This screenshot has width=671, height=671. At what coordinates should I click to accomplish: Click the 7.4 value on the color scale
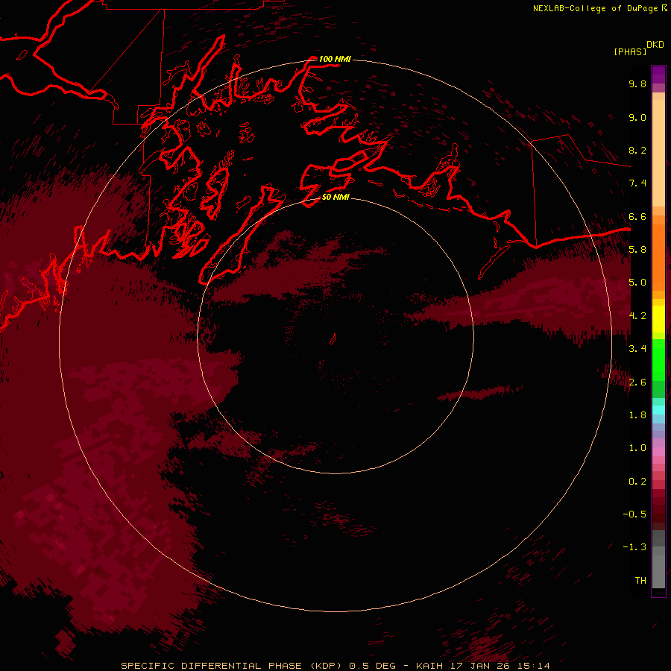637,183
